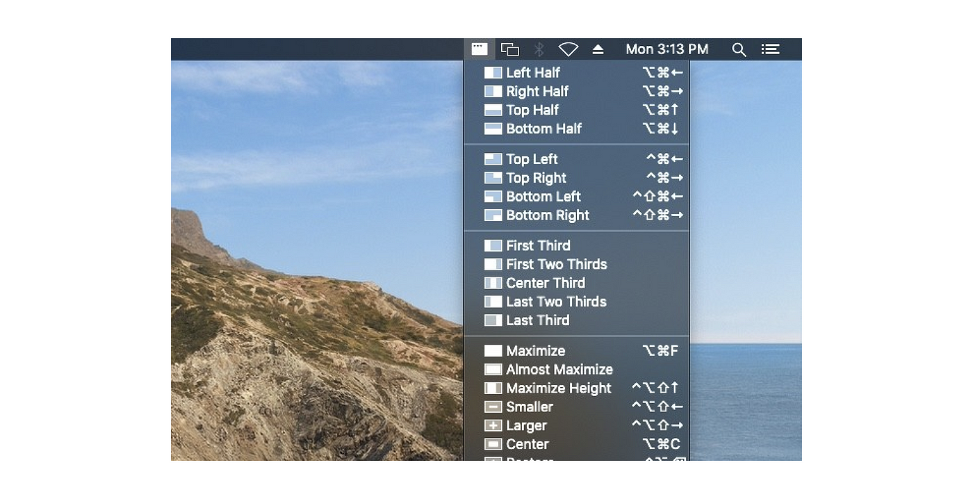This screenshot has height=499, width=973.
Task: Select Left Half menu item
Action: (576, 72)
